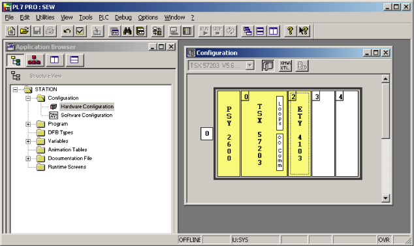
Task: Click the cascade windows toolbar icon
Action: [x=247, y=31]
